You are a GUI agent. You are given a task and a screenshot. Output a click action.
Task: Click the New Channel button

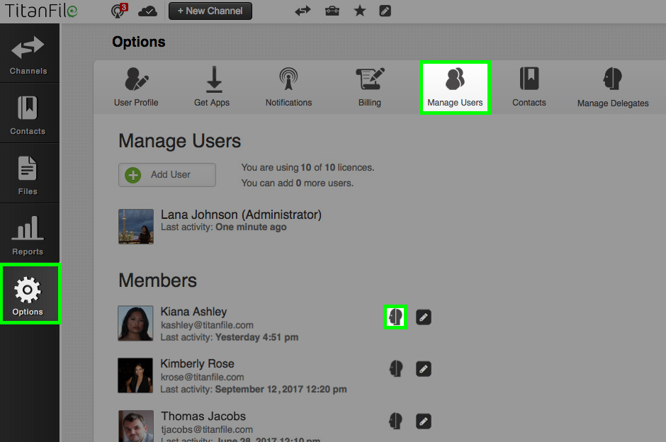click(x=210, y=11)
